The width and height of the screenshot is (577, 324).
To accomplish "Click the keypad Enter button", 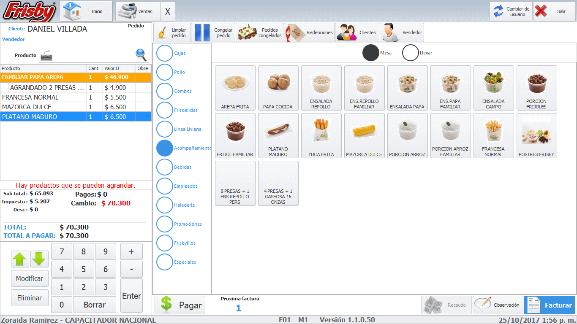I will pyautogui.click(x=131, y=296).
